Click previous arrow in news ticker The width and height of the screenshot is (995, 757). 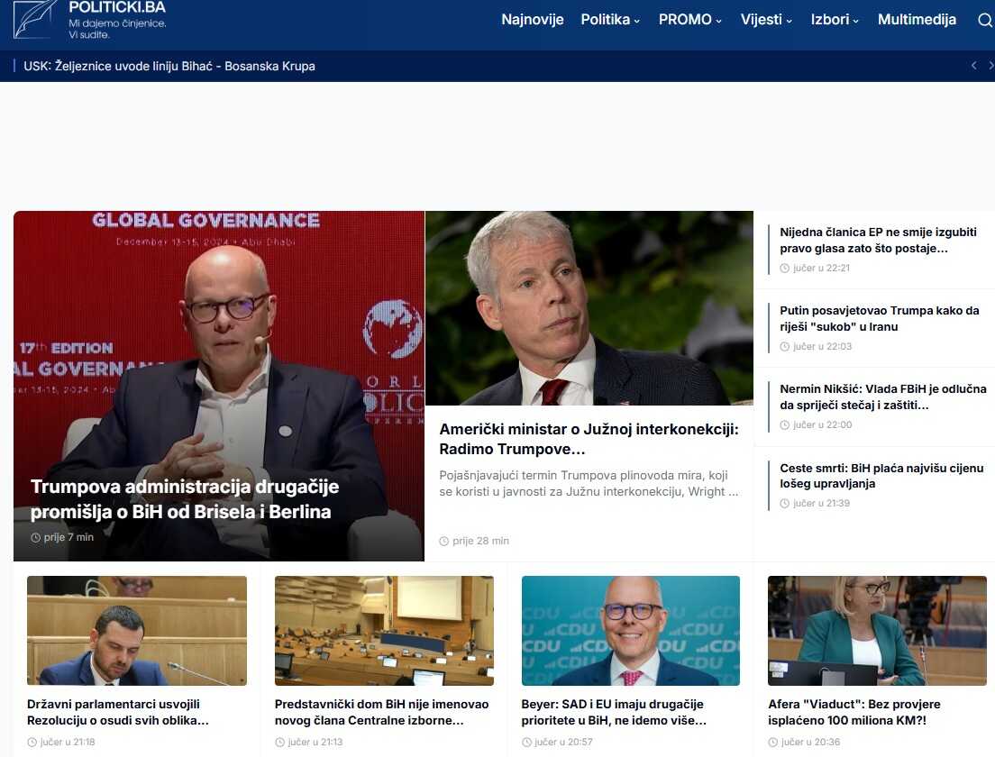[973, 66]
